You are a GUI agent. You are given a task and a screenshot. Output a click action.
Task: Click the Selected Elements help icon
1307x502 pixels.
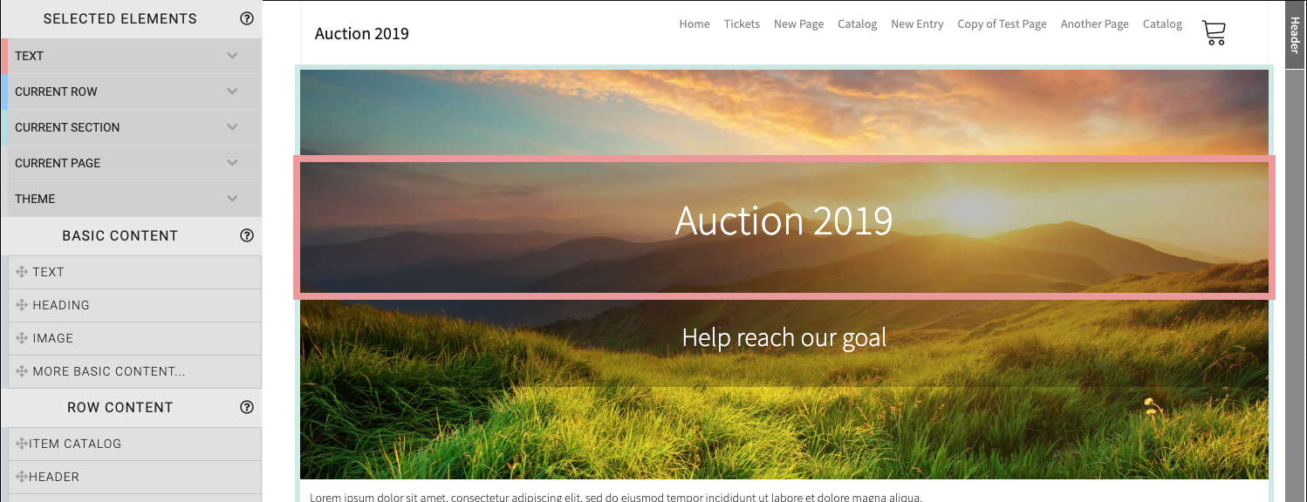coord(247,18)
